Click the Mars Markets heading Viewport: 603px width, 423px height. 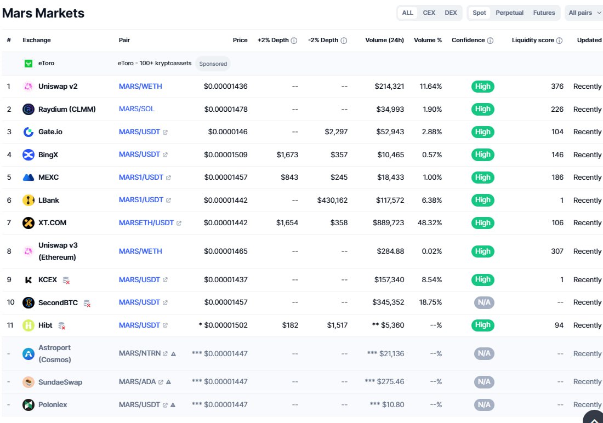coord(43,13)
